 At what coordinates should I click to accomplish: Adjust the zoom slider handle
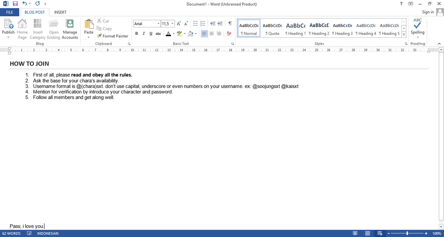click(x=407, y=234)
